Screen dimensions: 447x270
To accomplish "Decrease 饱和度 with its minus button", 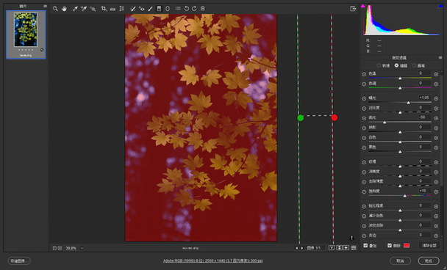I will [x=364, y=191].
